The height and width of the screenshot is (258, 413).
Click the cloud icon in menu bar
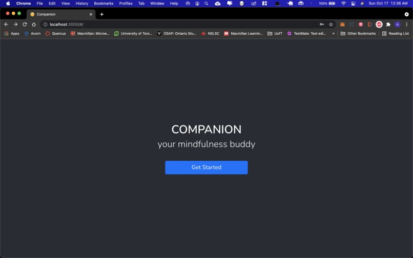point(218,4)
